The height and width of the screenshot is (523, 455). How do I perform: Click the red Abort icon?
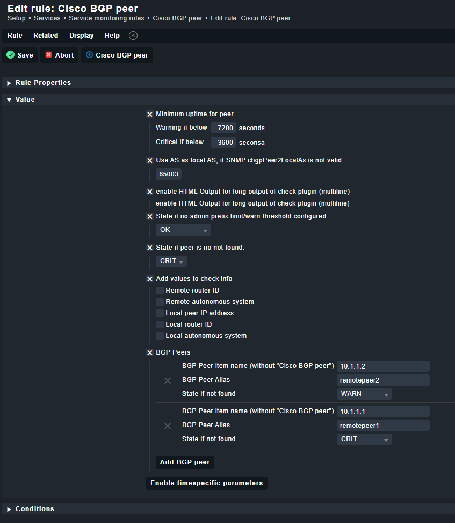pyautogui.click(x=49, y=55)
